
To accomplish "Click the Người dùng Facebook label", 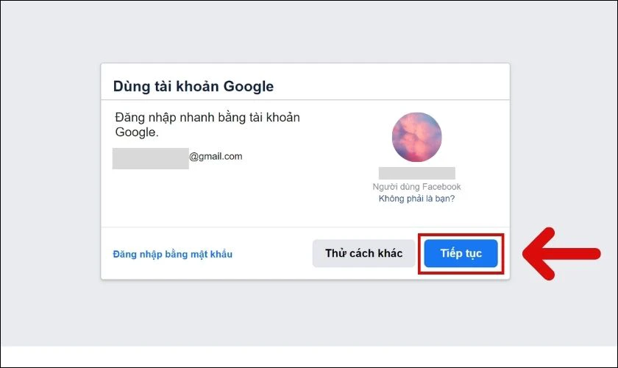I will pyautogui.click(x=416, y=186).
